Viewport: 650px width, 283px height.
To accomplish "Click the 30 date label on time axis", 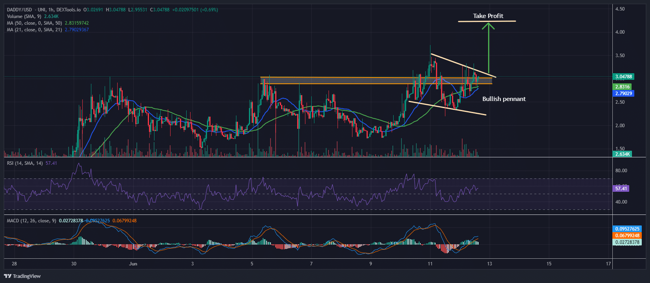I will pyautogui.click(x=74, y=264).
